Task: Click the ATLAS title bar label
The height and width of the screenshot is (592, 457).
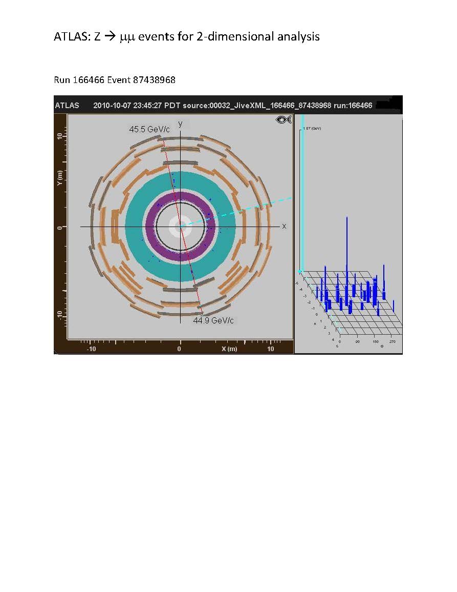Action: pyautogui.click(x=67, y=106)
